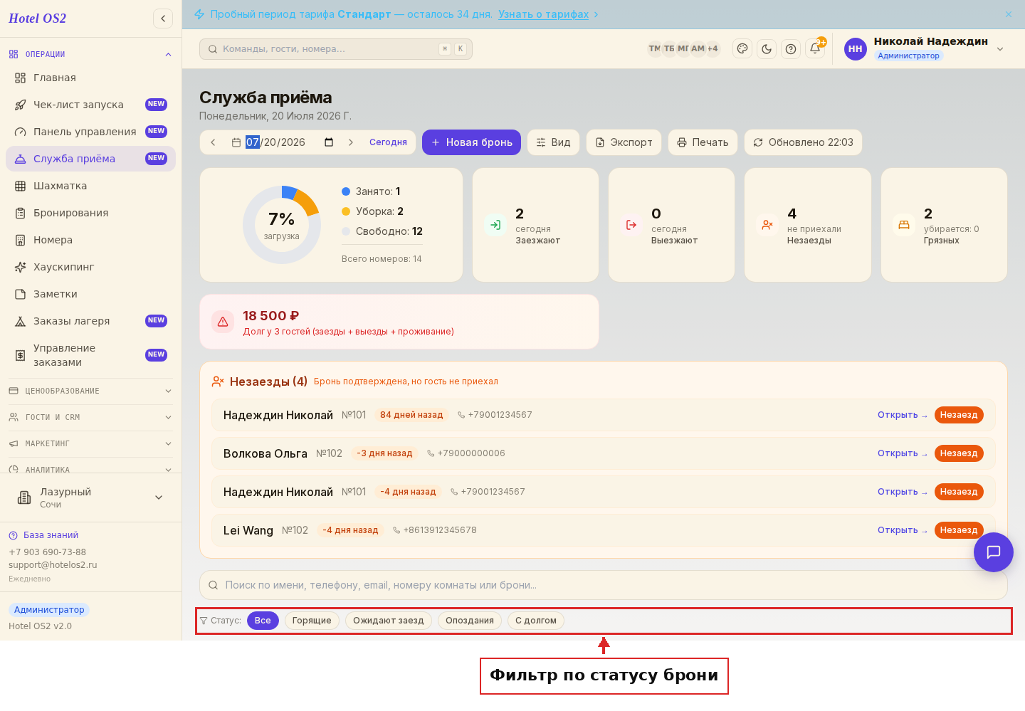Click debt warning triangle icon
The height and width of the screenshot is (711, 1025).
(x=223, y=322)
